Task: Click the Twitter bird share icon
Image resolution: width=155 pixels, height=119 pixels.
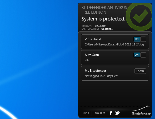Action: tap(117, 113)
